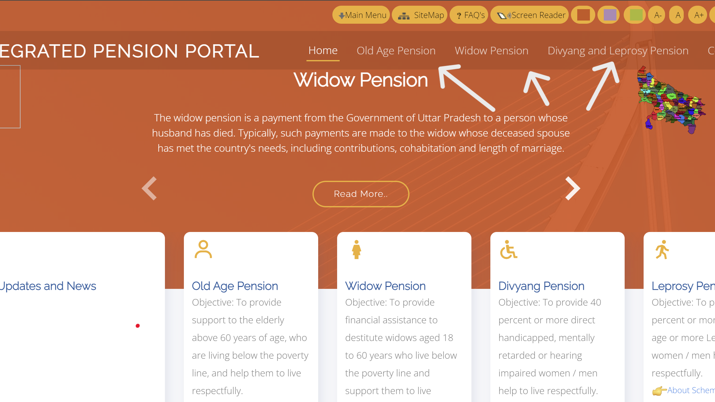The width and height of the screenshot is (715, 402).
Task: Click the right carousel navigation arrow
Action: [x=573, y=188]
